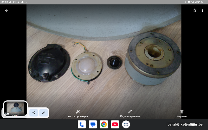This screenshot has height=130, width=208.
Task: Tap the Bluetooth status icon
Action: [x=186, y=2]
